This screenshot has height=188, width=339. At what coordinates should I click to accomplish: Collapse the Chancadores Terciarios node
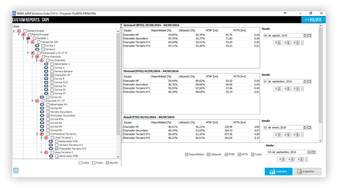coord(37,134)
